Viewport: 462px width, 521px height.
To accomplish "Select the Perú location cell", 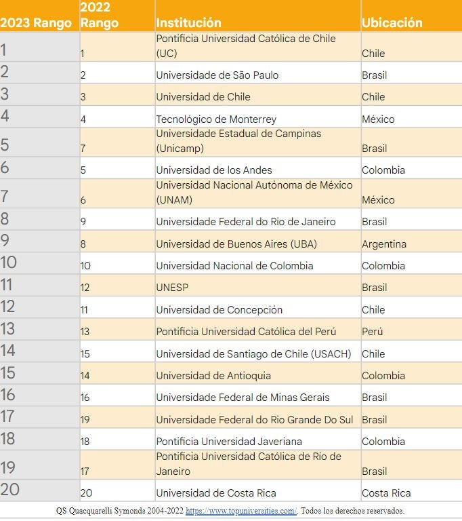I will [372, 332].
